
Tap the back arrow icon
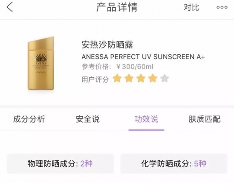(10, 7)
